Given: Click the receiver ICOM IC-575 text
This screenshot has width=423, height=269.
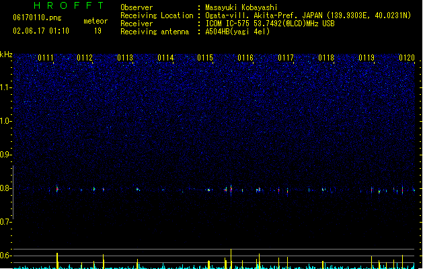Looking at the screenshot, I should (228, 24).
